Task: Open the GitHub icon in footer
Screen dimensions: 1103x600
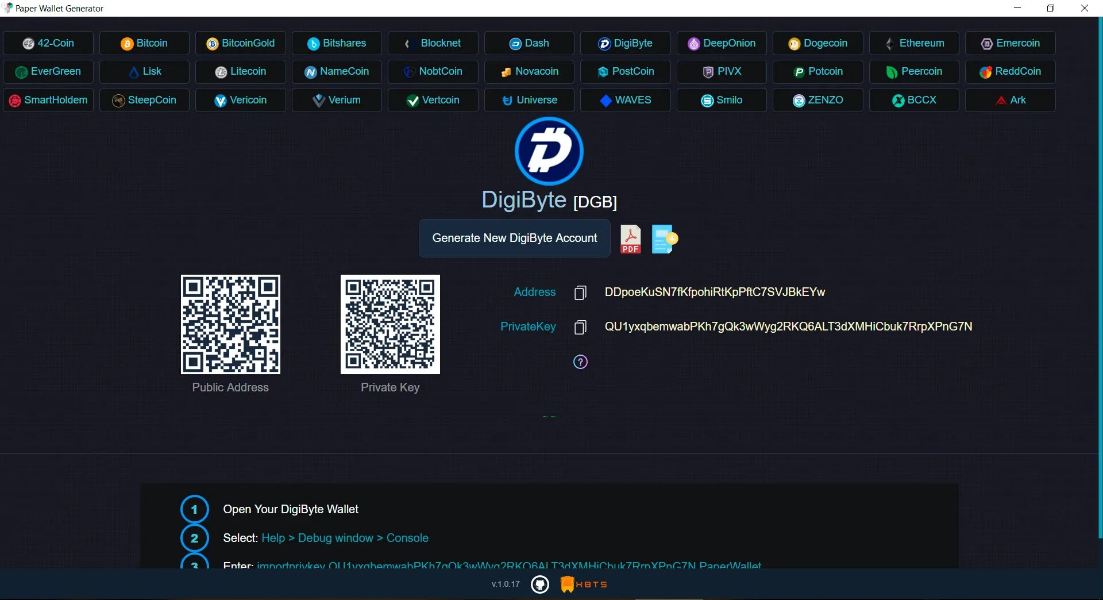Action: click(x=539, y=584)
